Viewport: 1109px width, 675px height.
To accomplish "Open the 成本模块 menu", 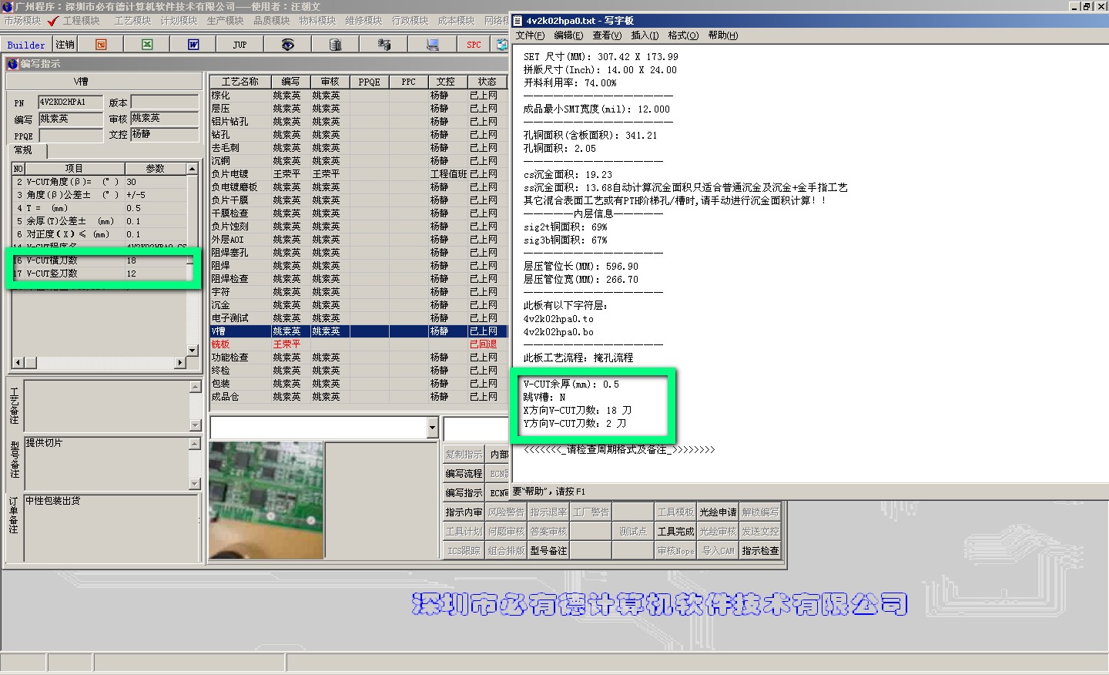I will coord(456,21).
